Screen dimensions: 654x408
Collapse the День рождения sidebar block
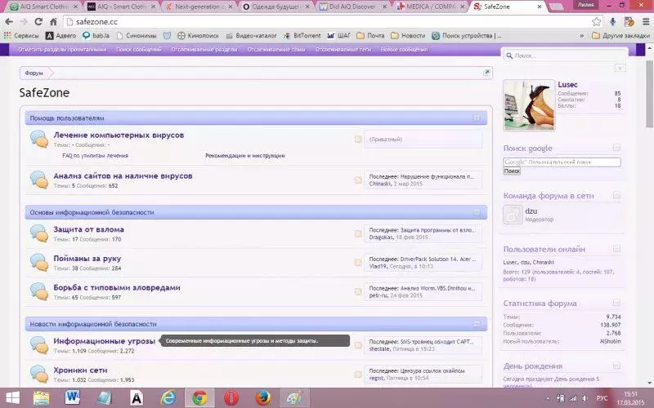(x=617, y=366)
